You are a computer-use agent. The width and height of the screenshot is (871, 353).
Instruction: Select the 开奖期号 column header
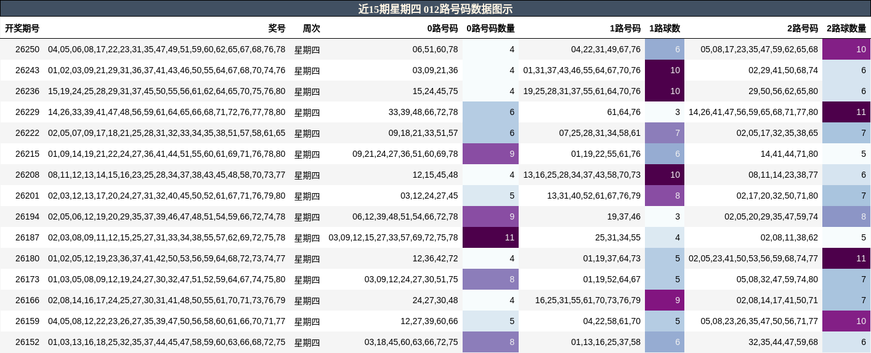[22, 28]
